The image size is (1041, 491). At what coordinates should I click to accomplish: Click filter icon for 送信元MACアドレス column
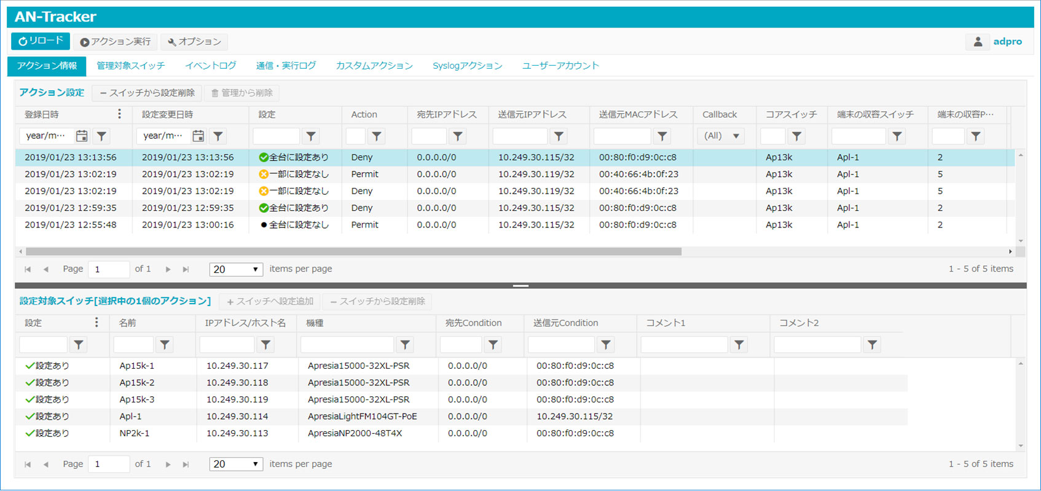point(662,136)
